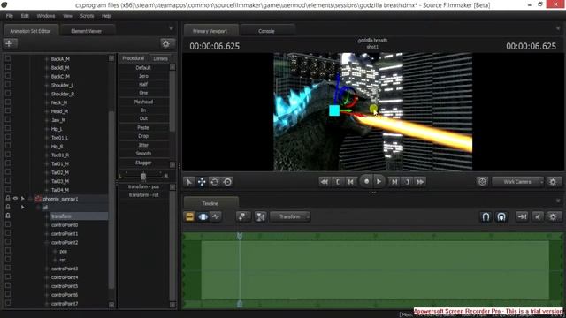Toggle checkbox for BackA_M row

[8, 58]
